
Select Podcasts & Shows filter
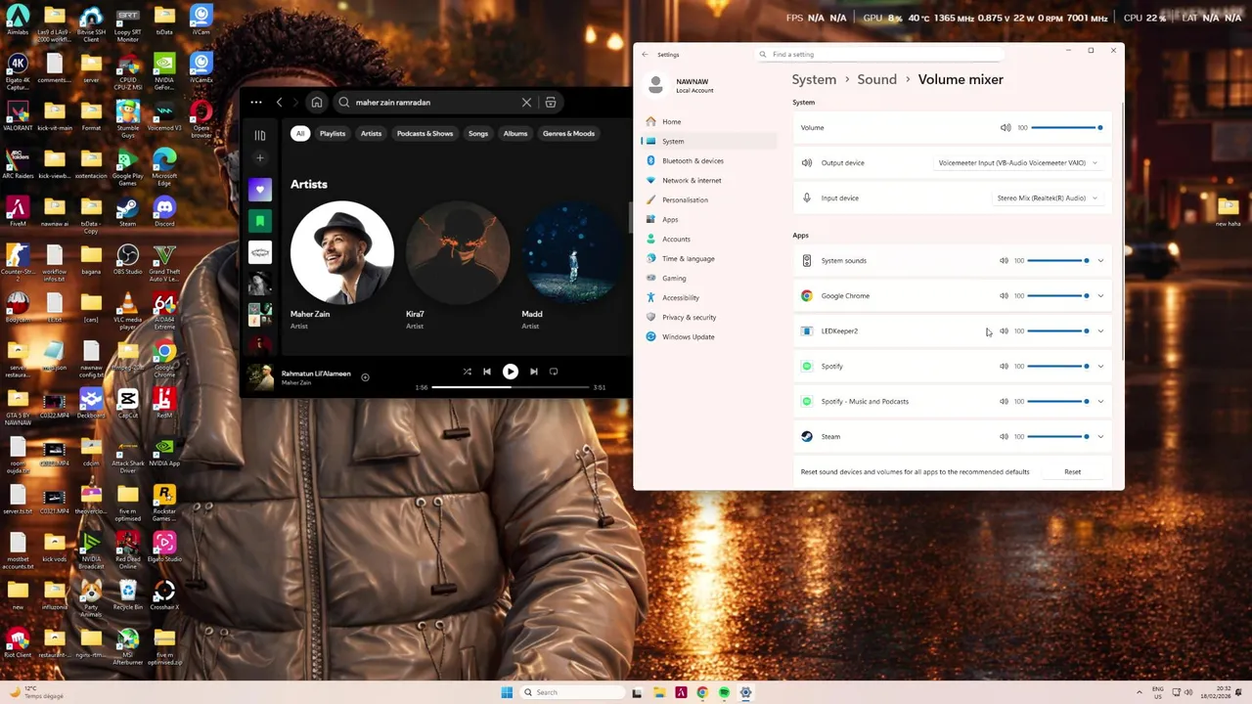coord(425,134)
